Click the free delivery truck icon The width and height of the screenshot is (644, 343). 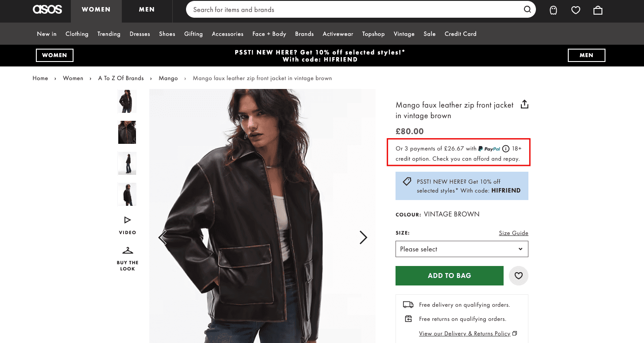click(407, 304)
